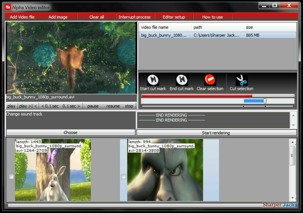Click the Start rendering button
Viewport: 303px width, 213px height.
pyautogui.click(x=216, y=133)
